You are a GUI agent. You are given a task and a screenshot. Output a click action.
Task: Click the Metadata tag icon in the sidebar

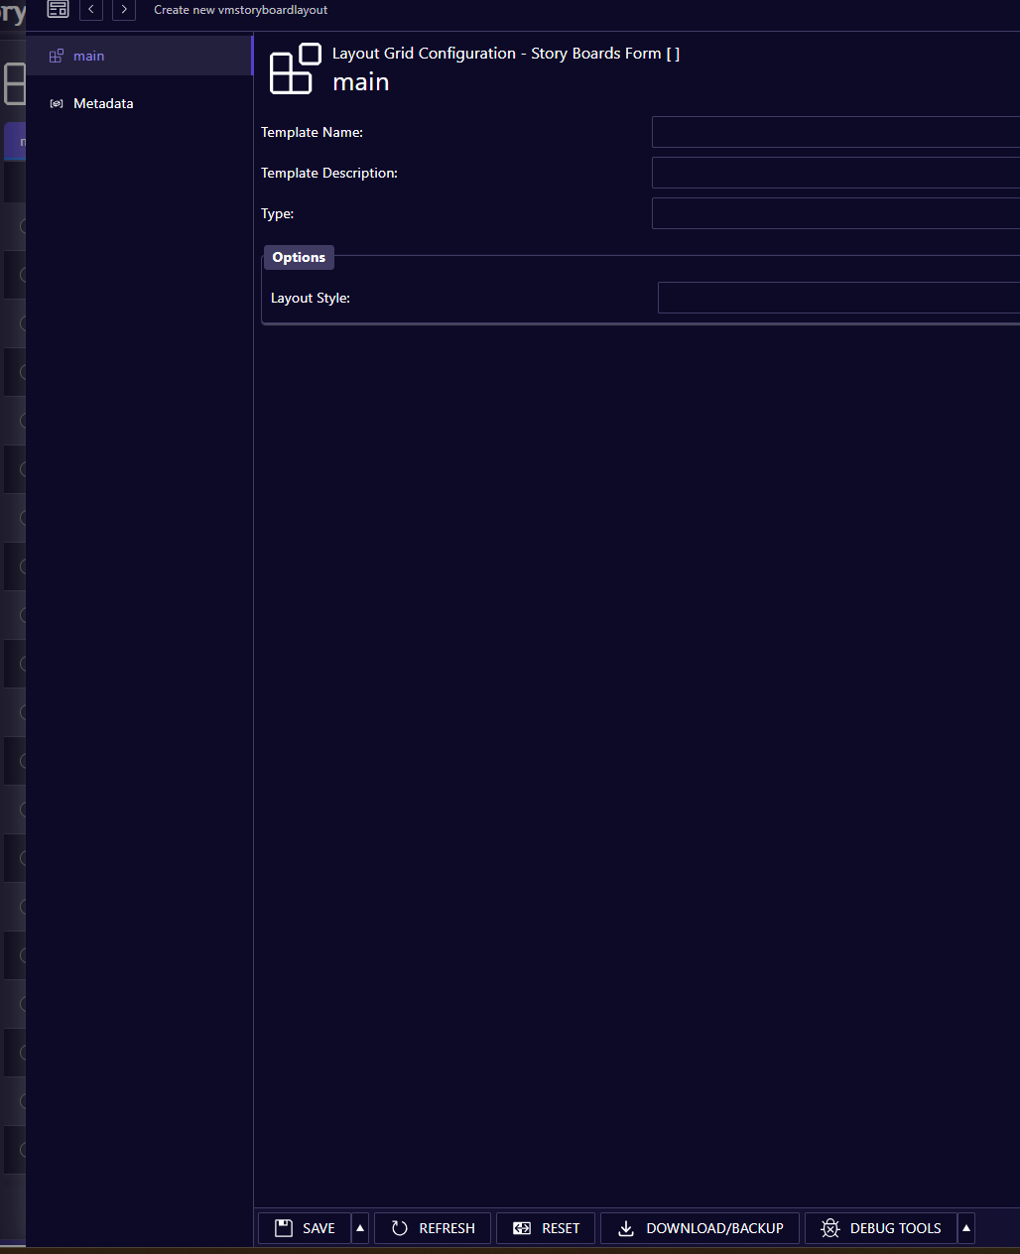click(56, 103)
